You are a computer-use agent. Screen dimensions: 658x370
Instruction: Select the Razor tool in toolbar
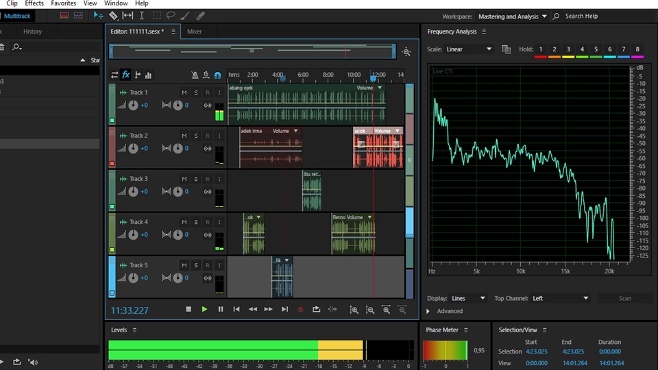[113, 15]
